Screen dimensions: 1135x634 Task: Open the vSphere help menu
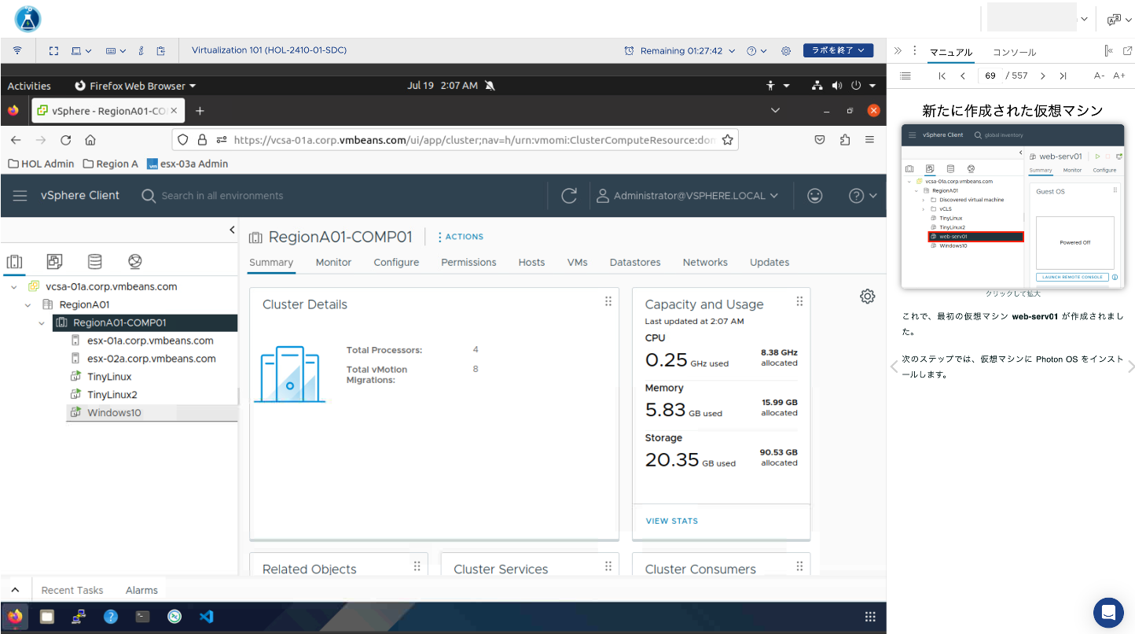[x=862, y=196]
